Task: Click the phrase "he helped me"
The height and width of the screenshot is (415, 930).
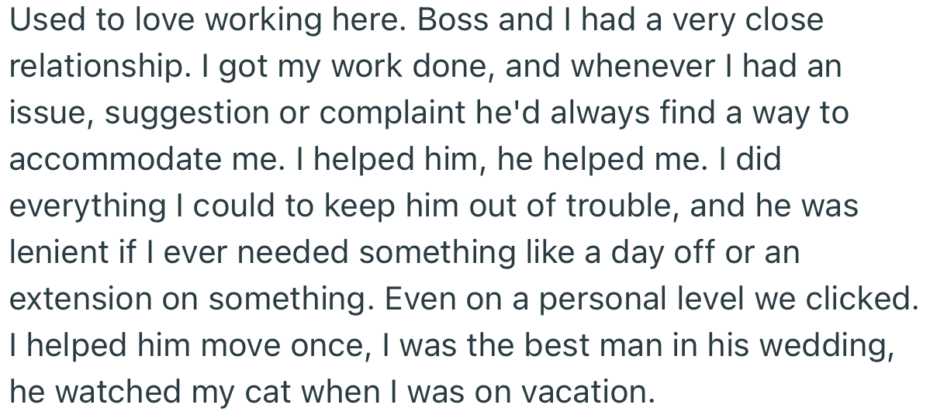Action: [599, 160]
